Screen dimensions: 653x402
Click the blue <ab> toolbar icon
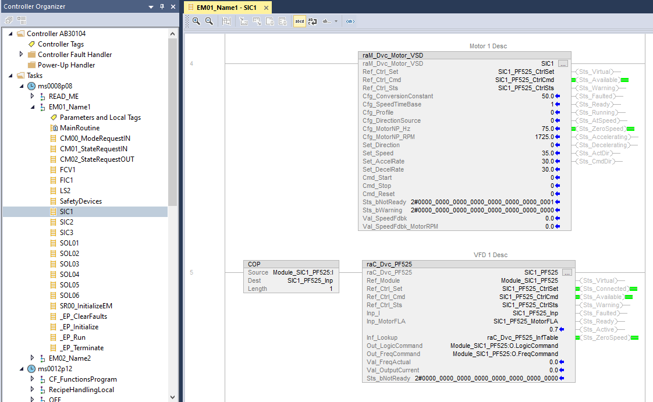[350, 21]
